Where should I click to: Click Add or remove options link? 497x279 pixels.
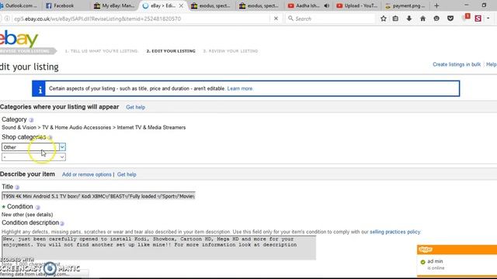(x=87, y=174)
